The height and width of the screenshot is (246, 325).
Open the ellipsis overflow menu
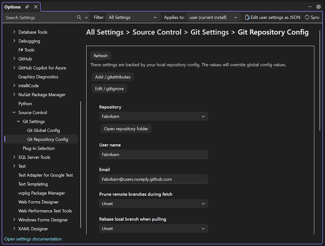tap(310, 6)
